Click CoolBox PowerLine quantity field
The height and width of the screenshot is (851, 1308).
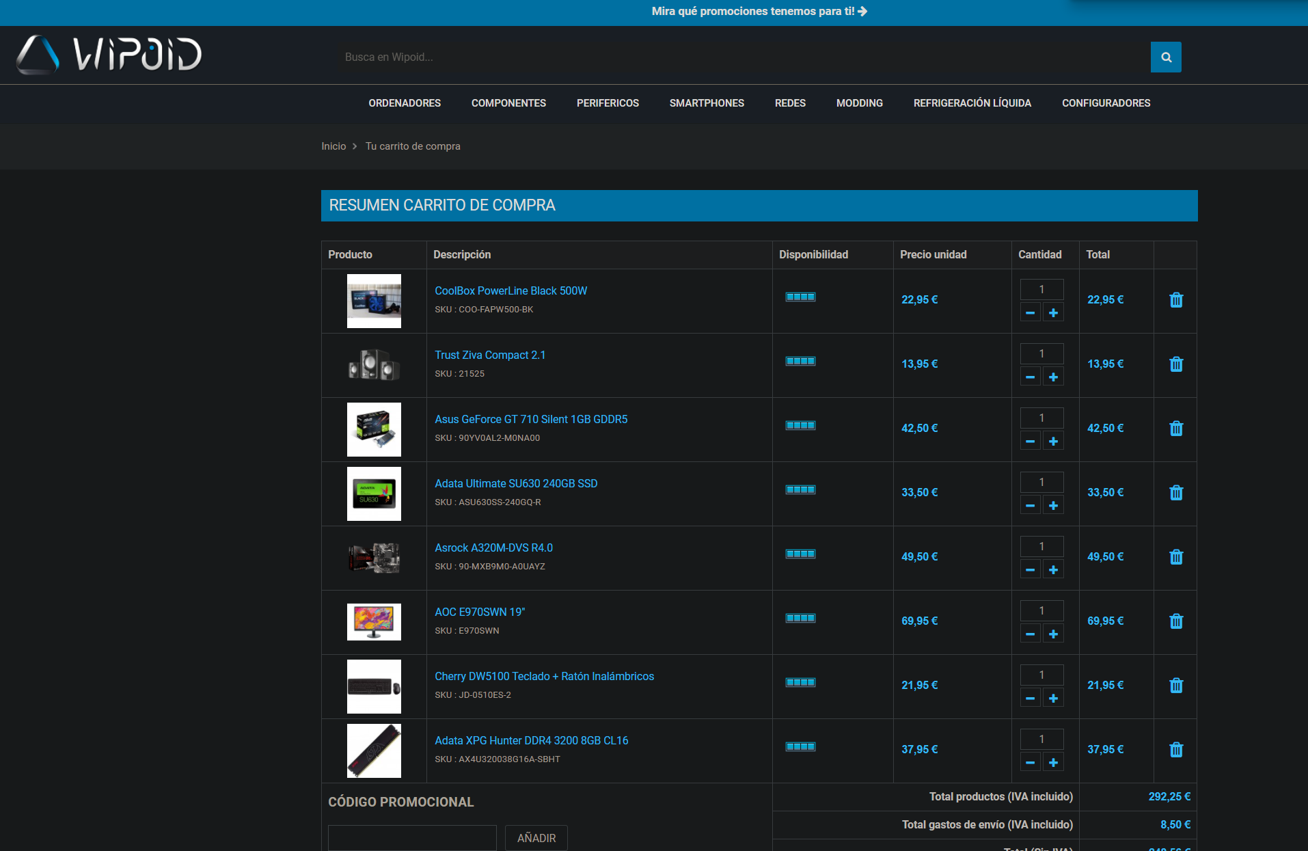(x=1041, y=289)
